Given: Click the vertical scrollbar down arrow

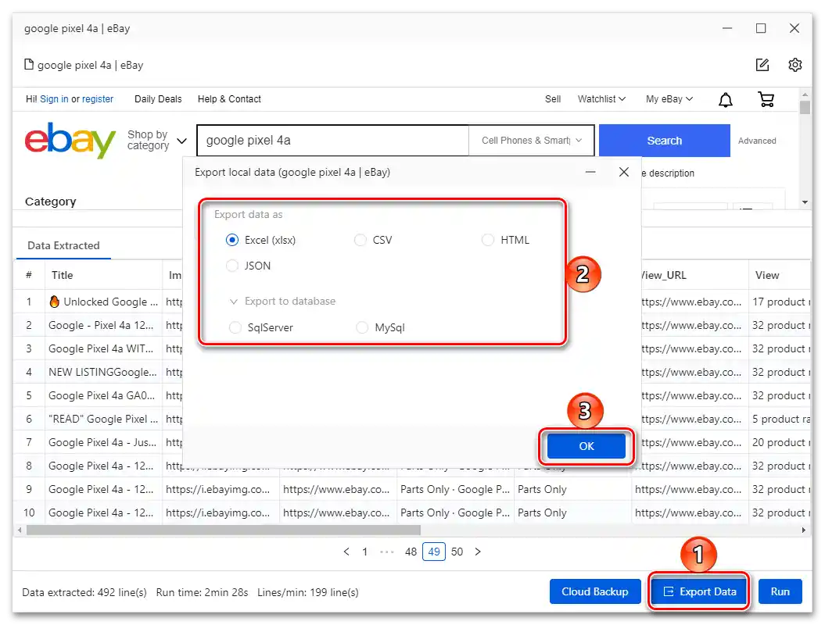Looking at the screenshot, I should point(805,202).
